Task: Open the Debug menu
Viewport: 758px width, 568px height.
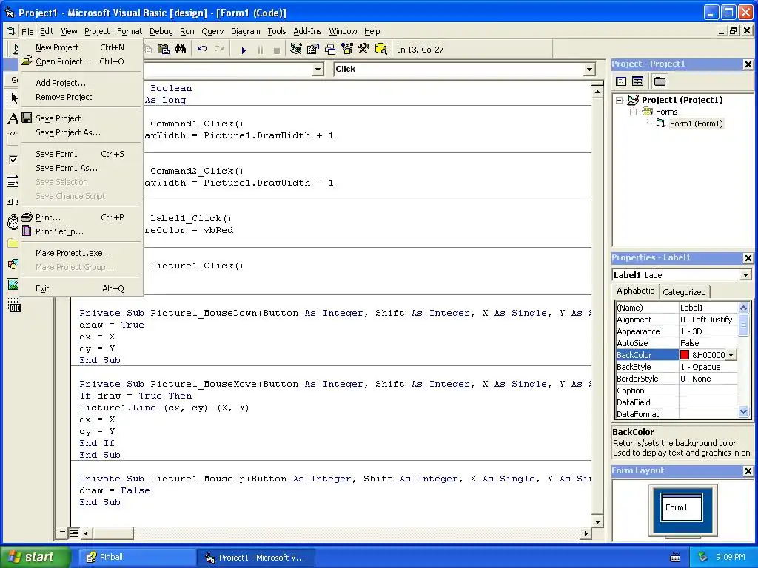Action: (161, 31)
